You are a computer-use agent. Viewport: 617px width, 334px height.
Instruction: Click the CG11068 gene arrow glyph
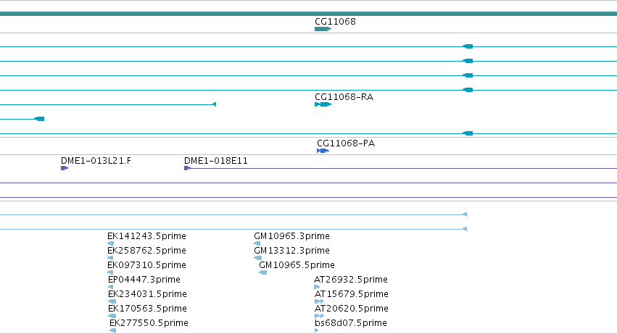click(323, 29)
